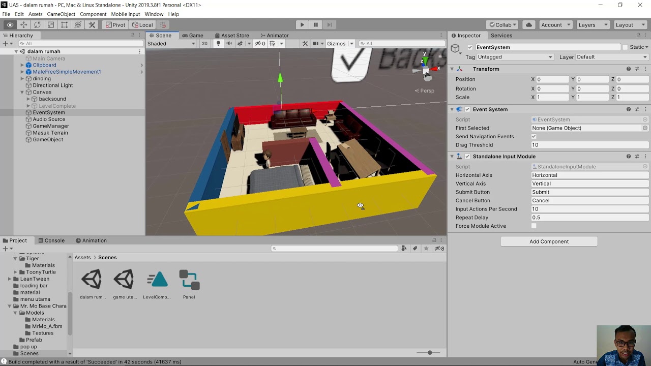
Task: Select the Scale tool
Action: (x=51, y=25)
